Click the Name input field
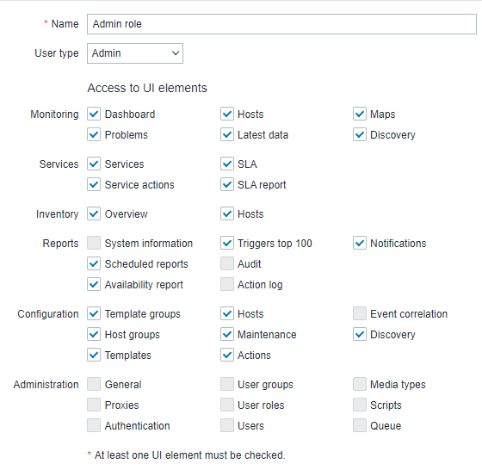The image size is (482, 470). [281, 24]
